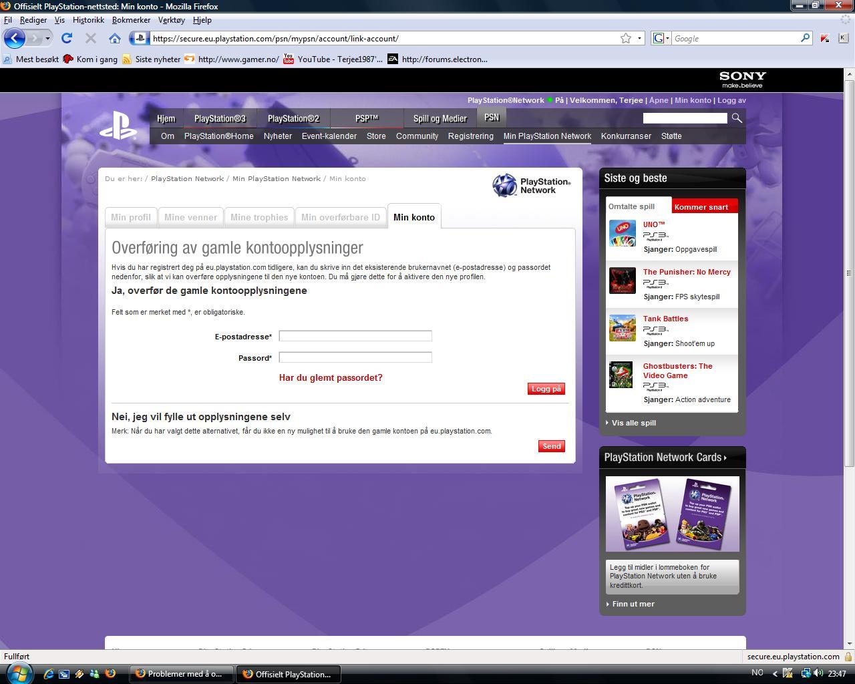Open the Hjelp menu
Image resolution: width=855 pixels, height=684 pixels.
[202, 20]
